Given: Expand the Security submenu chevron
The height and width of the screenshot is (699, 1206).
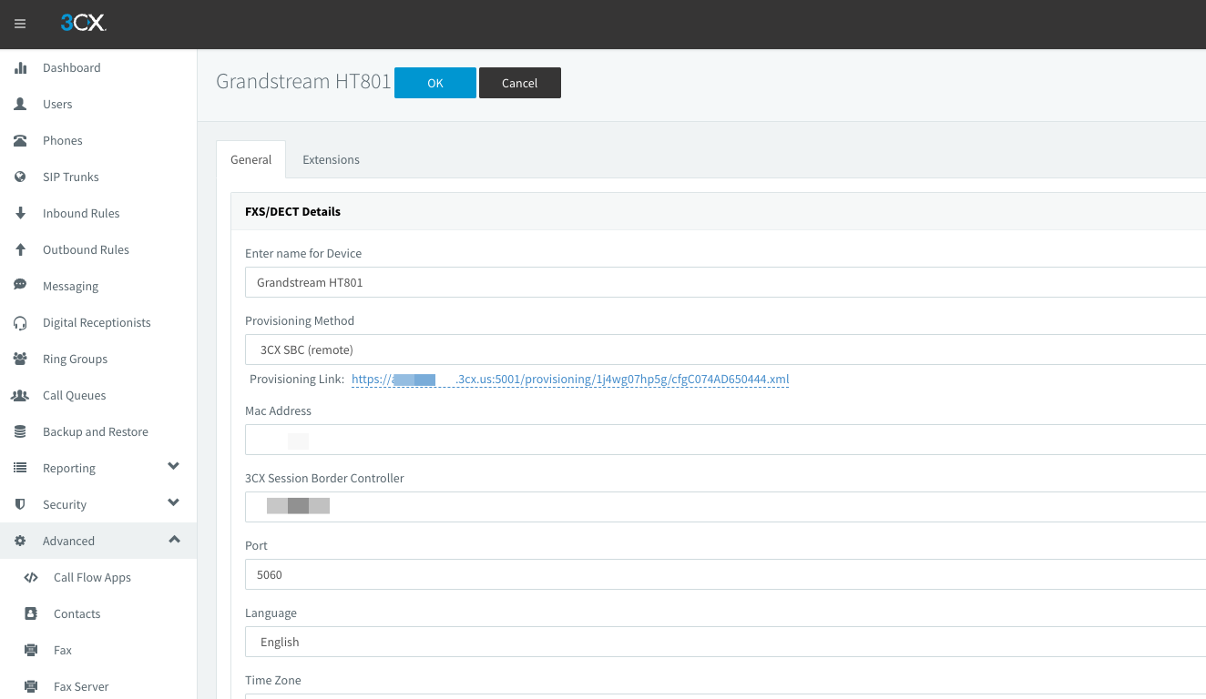Looking at the screenshot, I should pyautogui.click(x=174, y=503).
